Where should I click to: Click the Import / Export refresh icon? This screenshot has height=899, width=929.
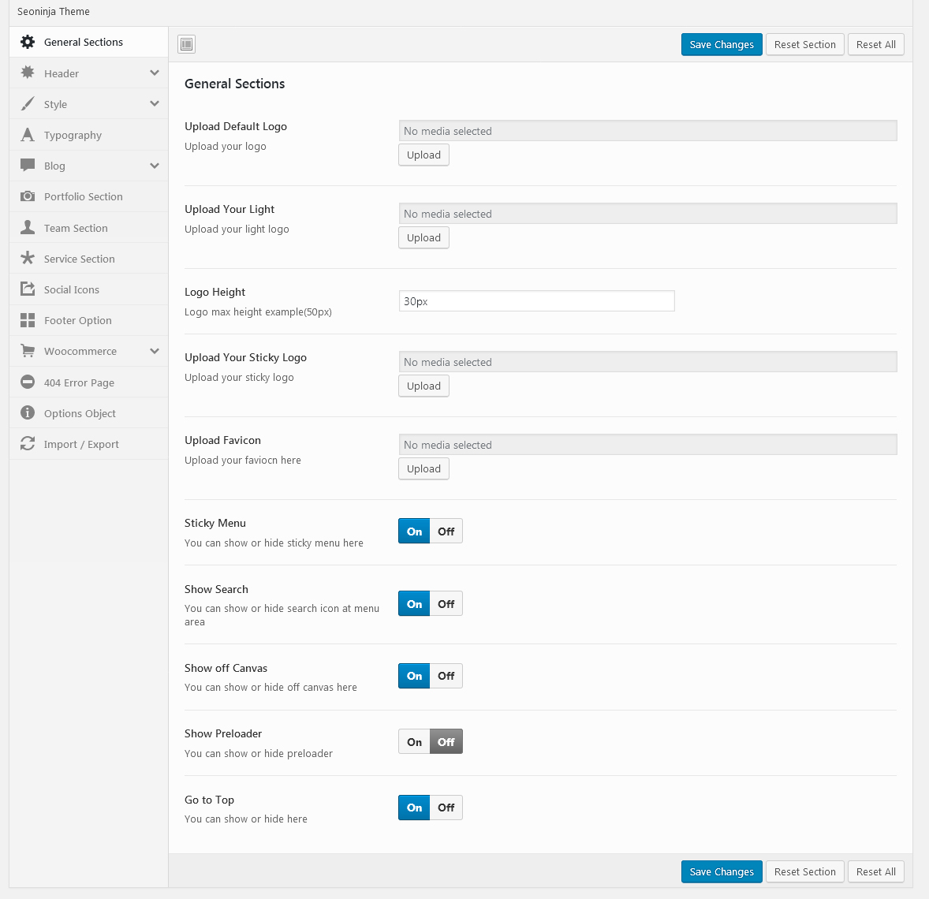click(28, 444)
